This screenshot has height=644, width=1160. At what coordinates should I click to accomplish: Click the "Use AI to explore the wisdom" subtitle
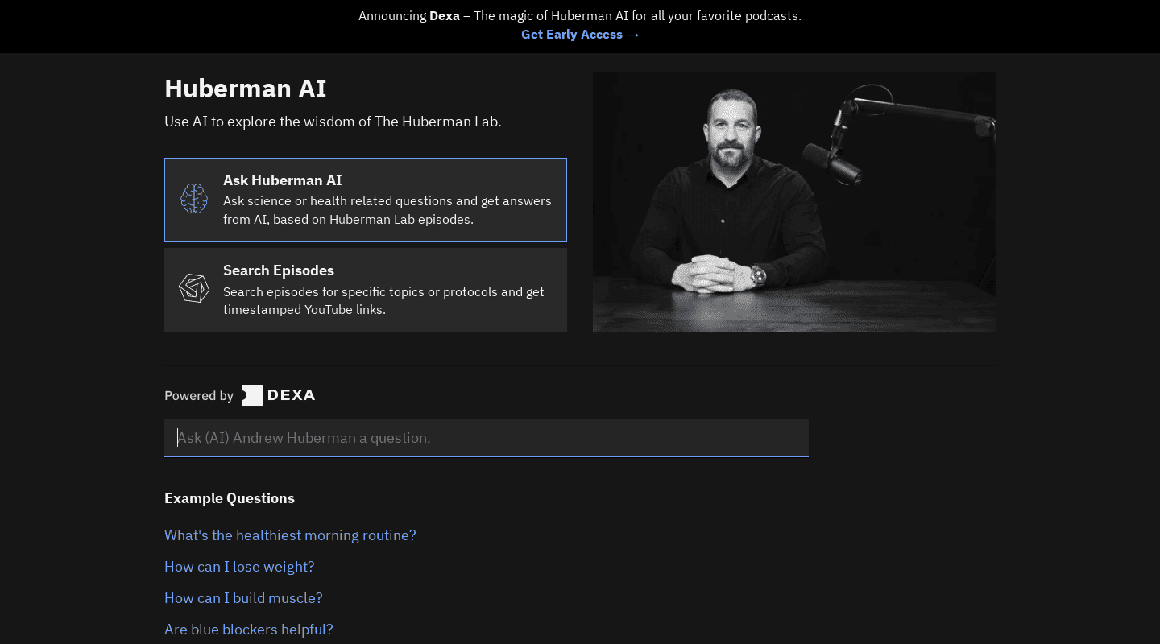[x=333, y=122]
